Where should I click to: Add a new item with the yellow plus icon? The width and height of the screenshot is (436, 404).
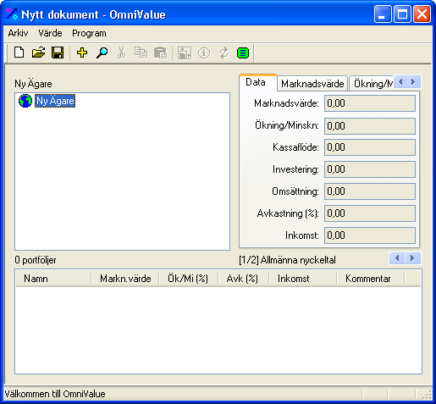point(82,53)
